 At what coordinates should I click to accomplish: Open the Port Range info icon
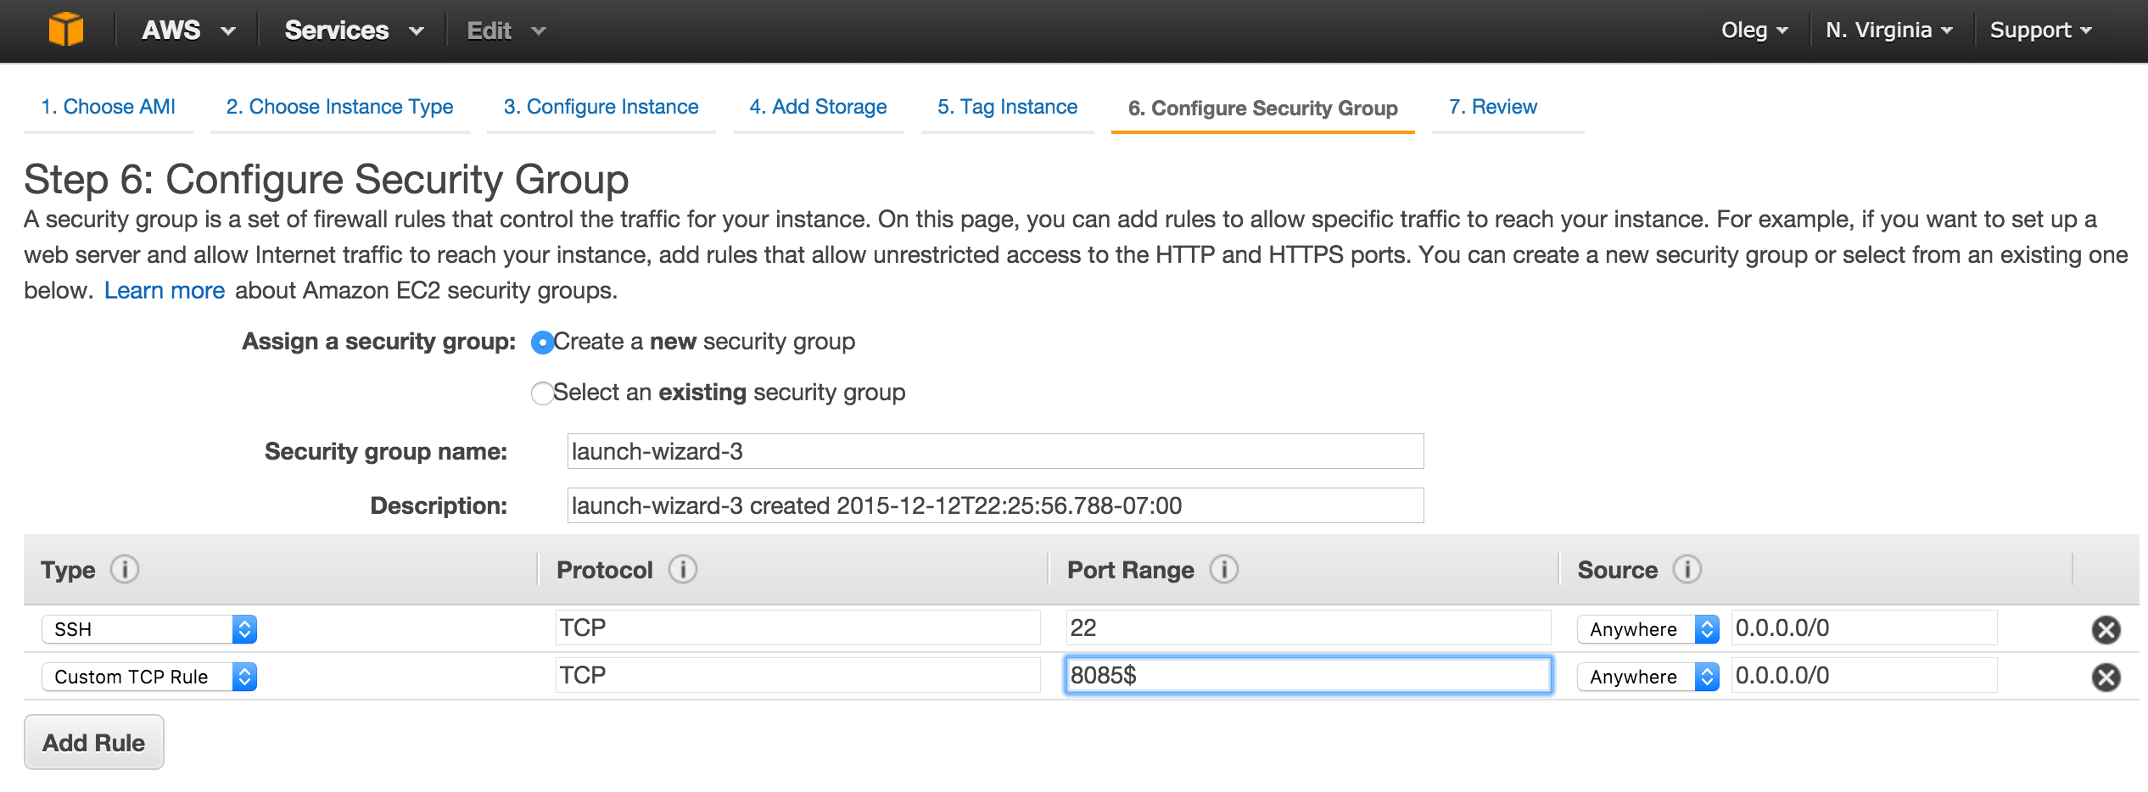1224,570
